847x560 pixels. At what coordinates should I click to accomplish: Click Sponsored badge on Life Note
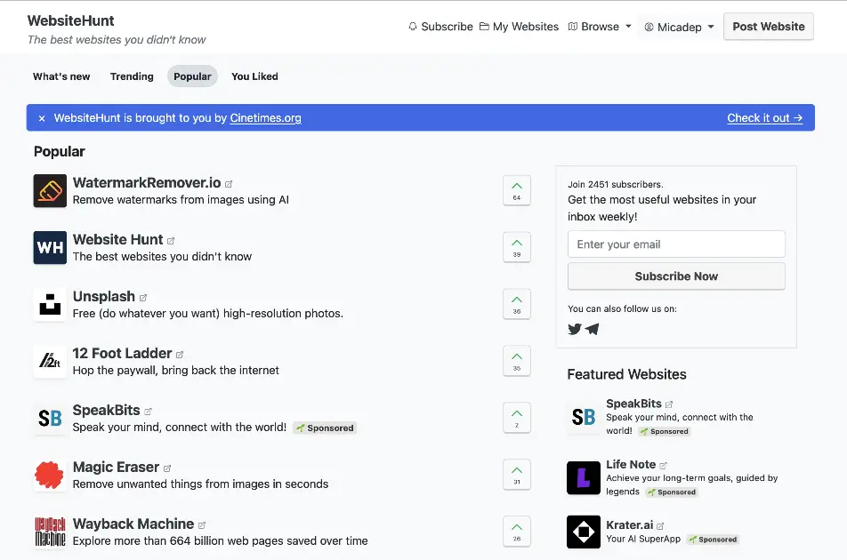tap(672, 492)
